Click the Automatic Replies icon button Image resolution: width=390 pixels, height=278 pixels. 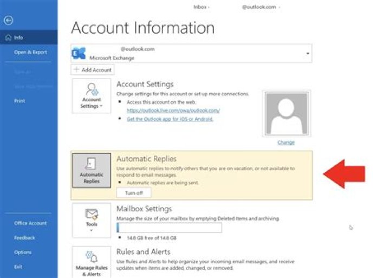click(92, 170)
